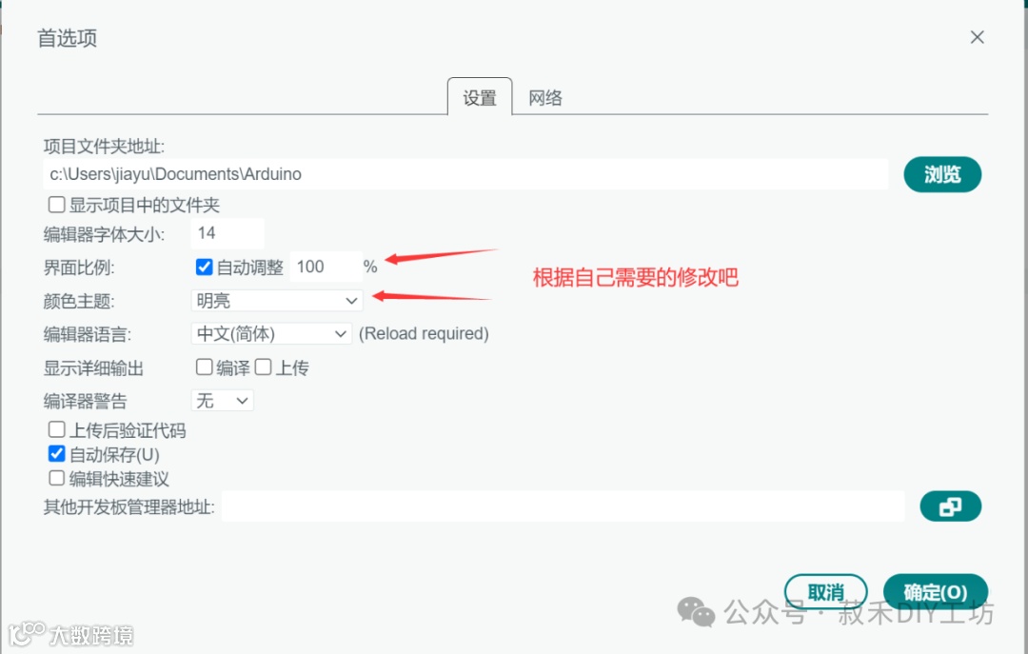Open the 颜色主题 dropdown showing 明亮
1028x654 pixels.
[277, 301]
